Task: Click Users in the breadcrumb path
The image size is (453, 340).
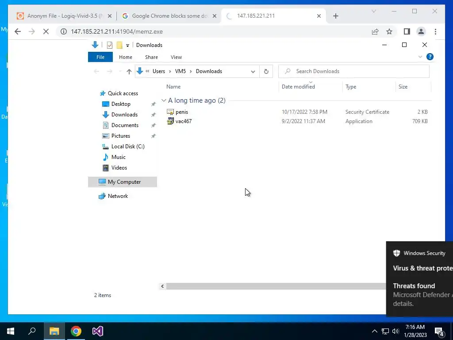Action: (159, 71)
